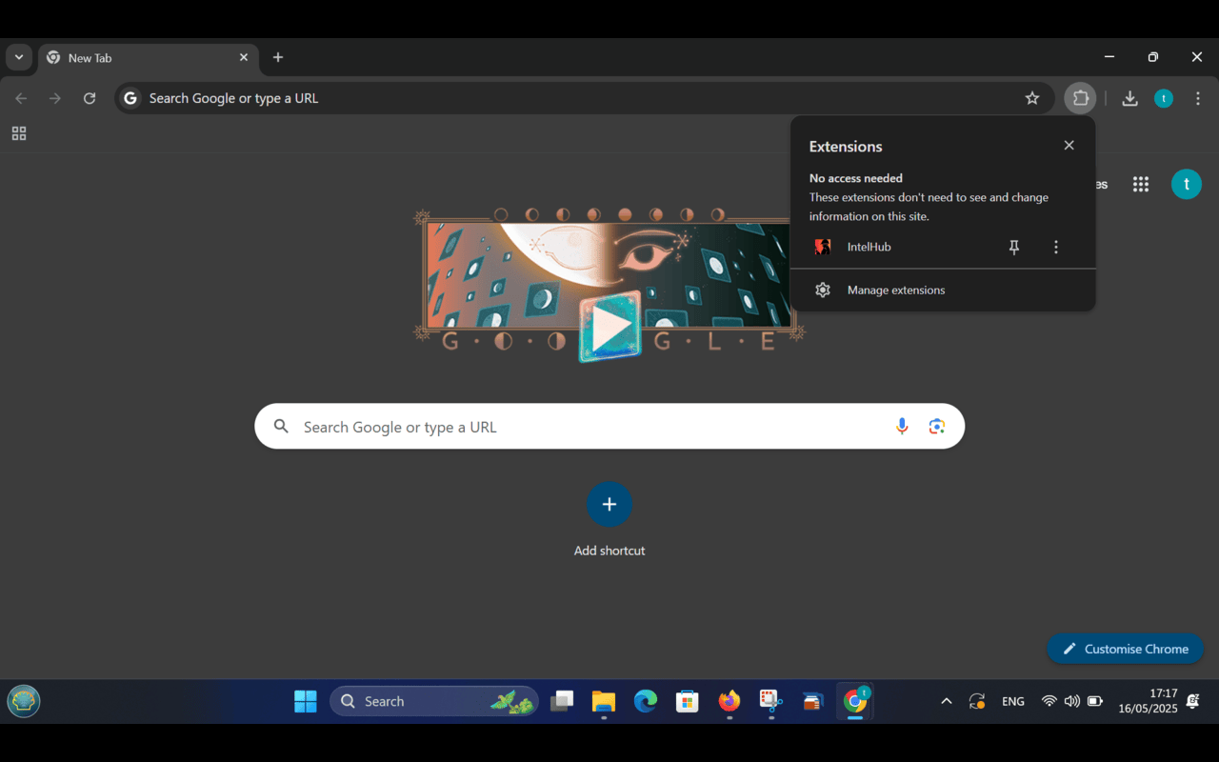Click Add shortcut on the new tab page
Image resolution: width=1219 pixels, height=762 pixels.
click(609, 504)
